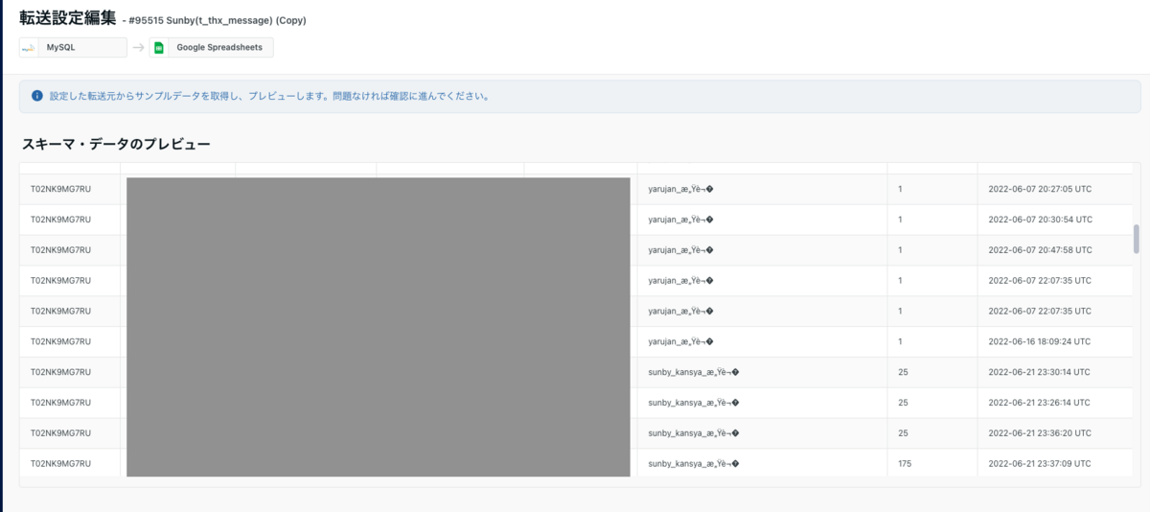Click T02NK9MG7RU in the 23:37:09 row
Screen dimensions: 1150x512
(61, 463)
